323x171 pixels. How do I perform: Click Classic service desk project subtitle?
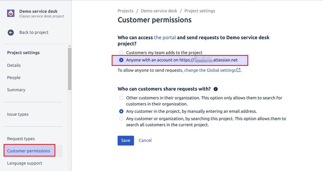(42, 16)
